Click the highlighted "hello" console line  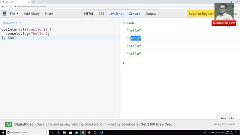point(133,38)
